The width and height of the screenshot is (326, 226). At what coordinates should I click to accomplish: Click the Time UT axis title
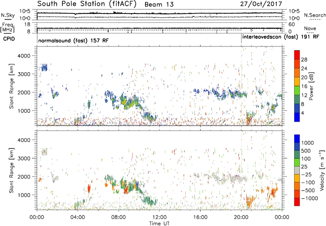pos(159,224)
